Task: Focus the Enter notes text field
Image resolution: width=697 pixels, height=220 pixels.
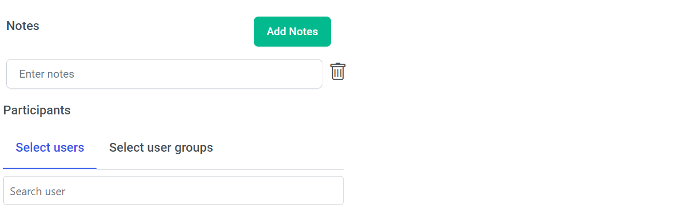Action: click(164, 74)
